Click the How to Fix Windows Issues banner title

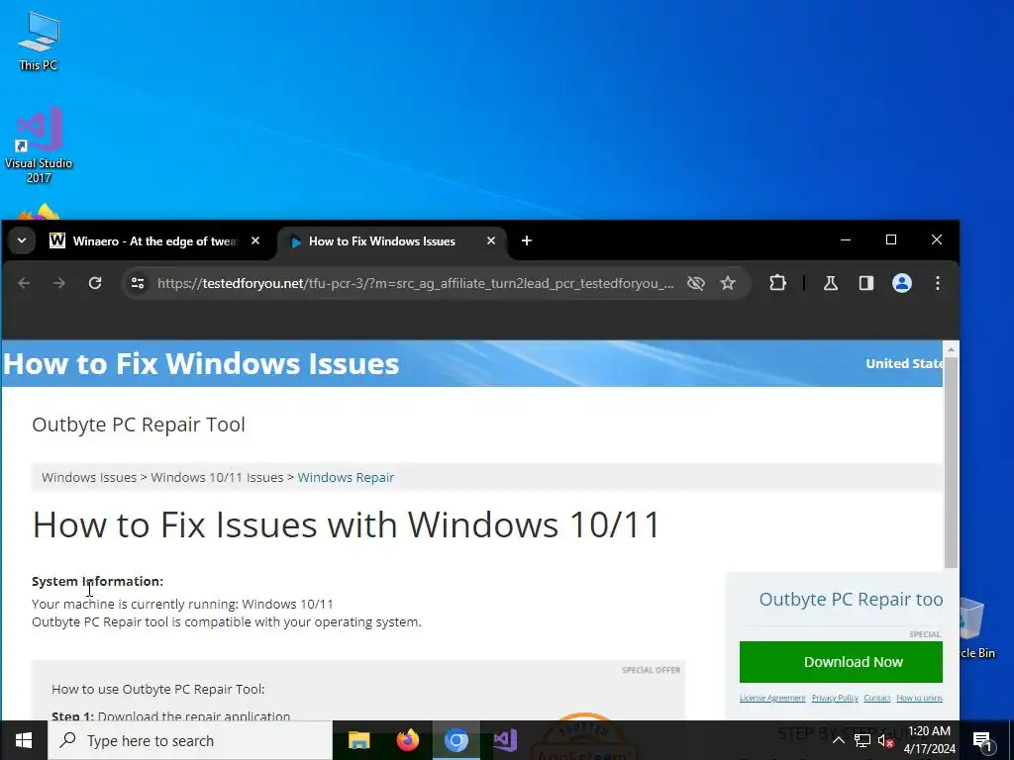(201, 364)
